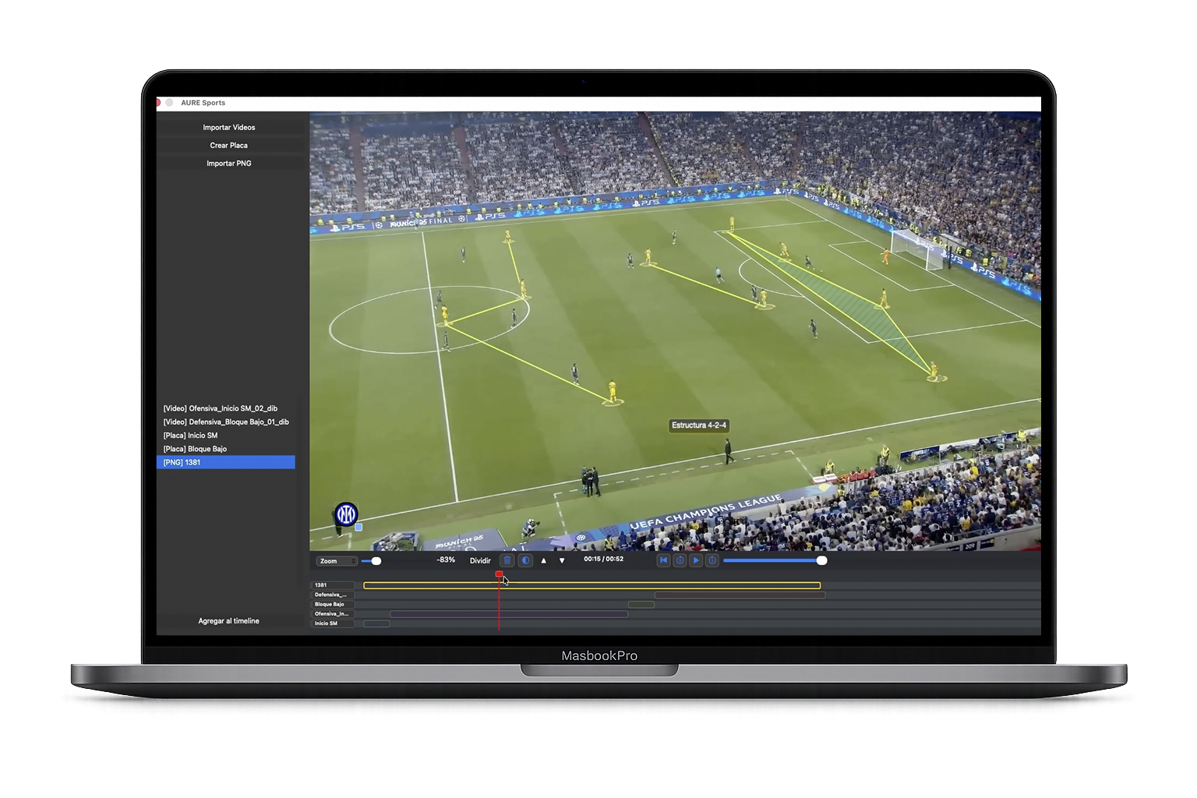This screenshot has width=1197, height=798.
Task: Select the Defensiva clip on the timeline
Action: (x=740, y=595)
